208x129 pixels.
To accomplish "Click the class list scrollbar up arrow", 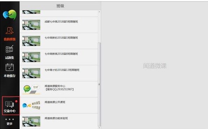I will click(x=99, y=12).
